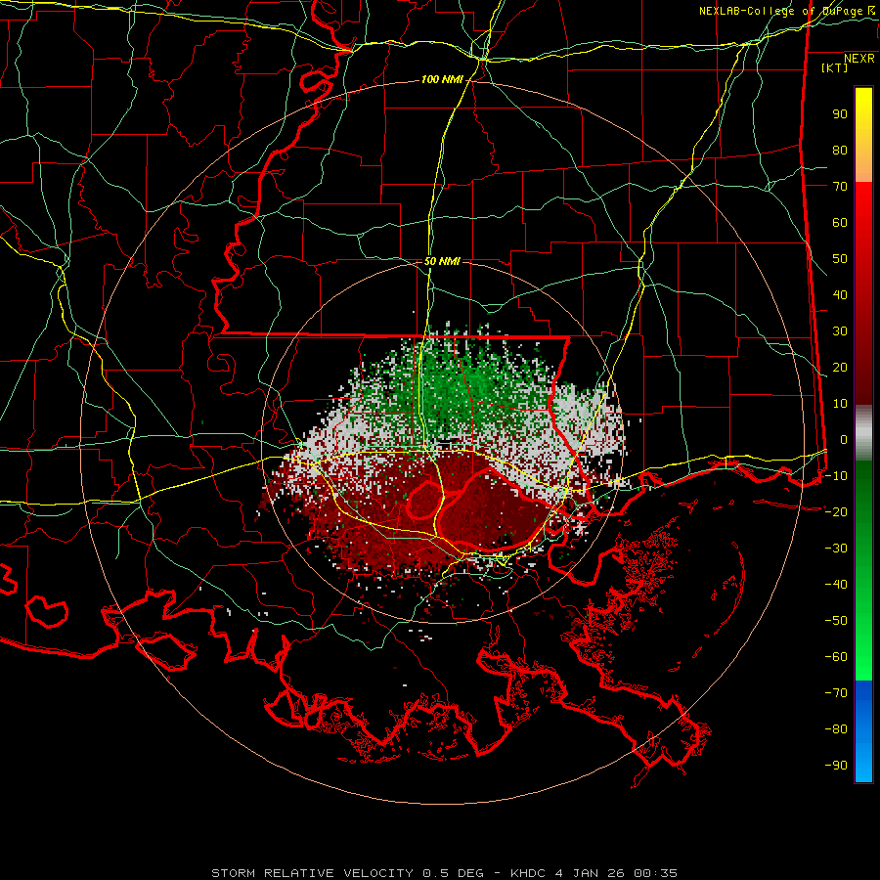Screen dimensions: 880x880
Task: Click the gray zero-velocity segment of the color bar
Action: (x=863, y=433)
